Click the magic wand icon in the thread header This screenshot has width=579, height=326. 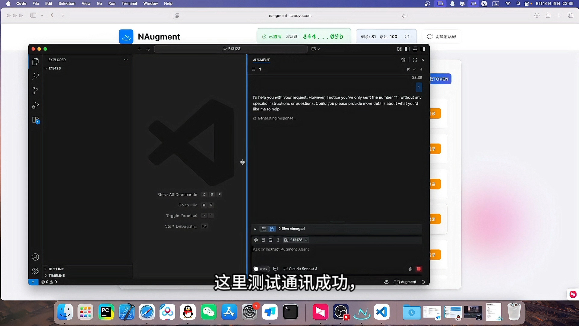(x=408, y=69)
